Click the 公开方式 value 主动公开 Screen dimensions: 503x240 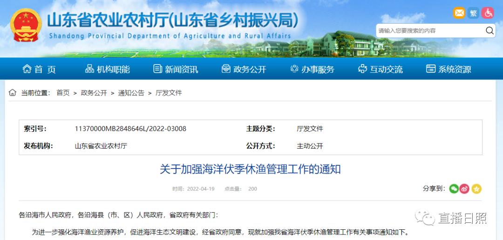coord(310,146)
